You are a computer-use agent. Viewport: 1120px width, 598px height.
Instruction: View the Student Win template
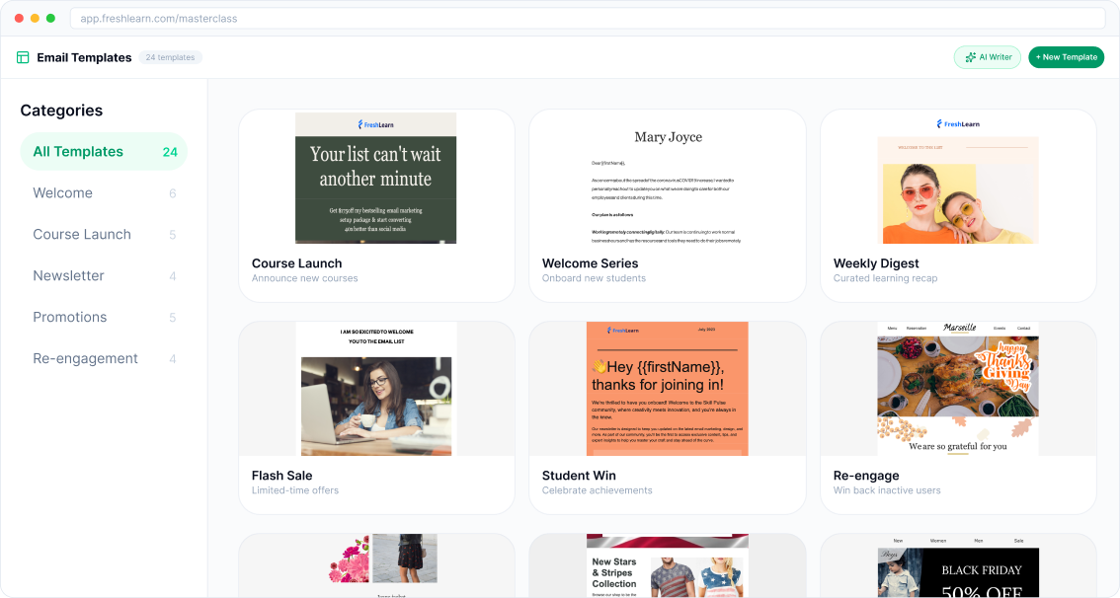click(667, 388)
